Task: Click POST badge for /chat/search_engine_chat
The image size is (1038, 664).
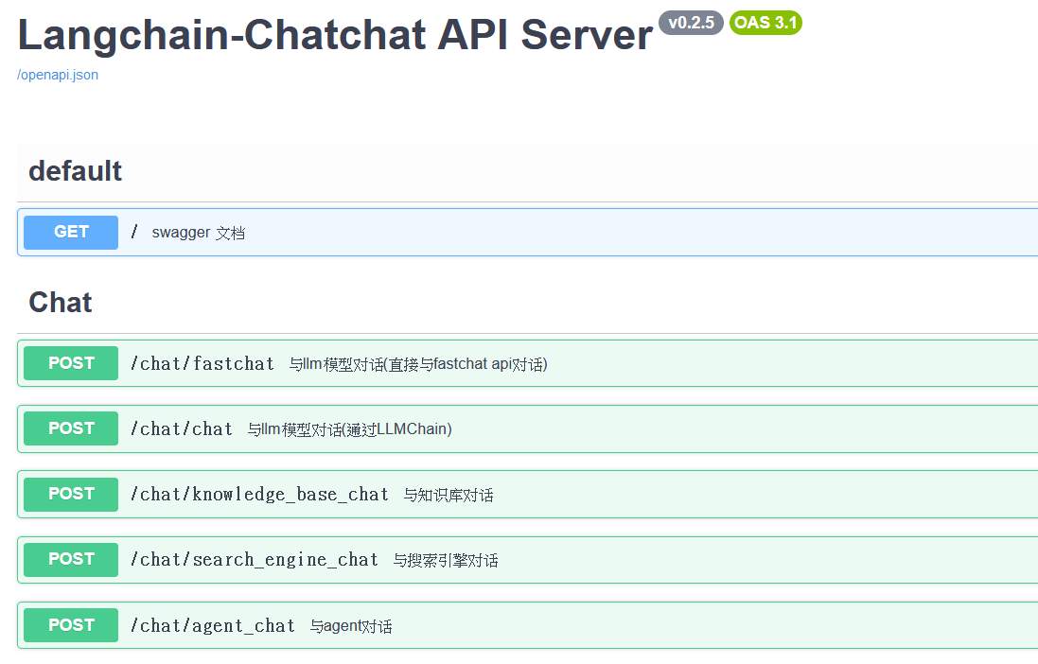Action: 71,559
